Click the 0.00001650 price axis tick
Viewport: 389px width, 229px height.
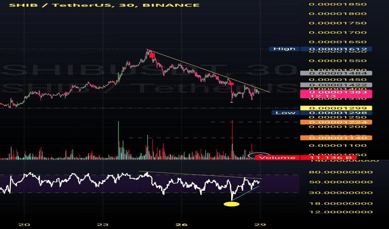pos(338,42)
